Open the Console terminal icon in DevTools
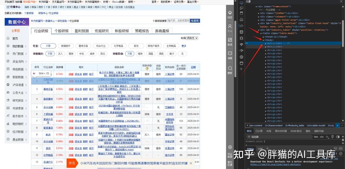Screen dimensions: 345x169 (241, 32)
